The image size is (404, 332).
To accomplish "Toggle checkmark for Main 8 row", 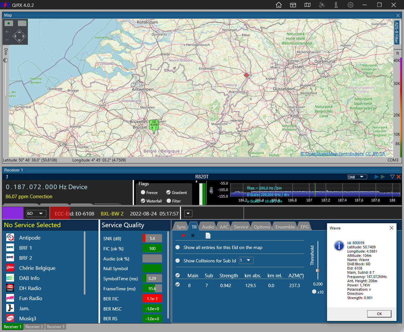I will 177,284.
